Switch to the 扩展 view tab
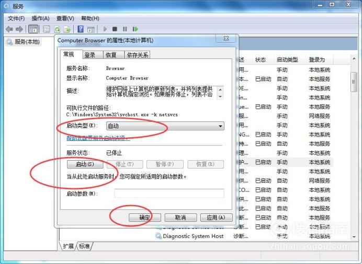This screenshot has width=362, height=264. [x=68, y=246]
